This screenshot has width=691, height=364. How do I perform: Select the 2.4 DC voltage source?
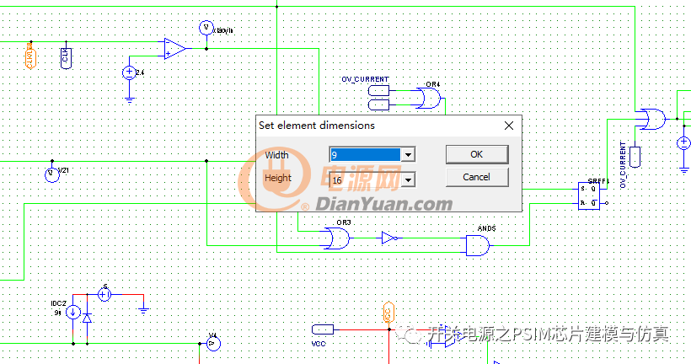[129, 72]
